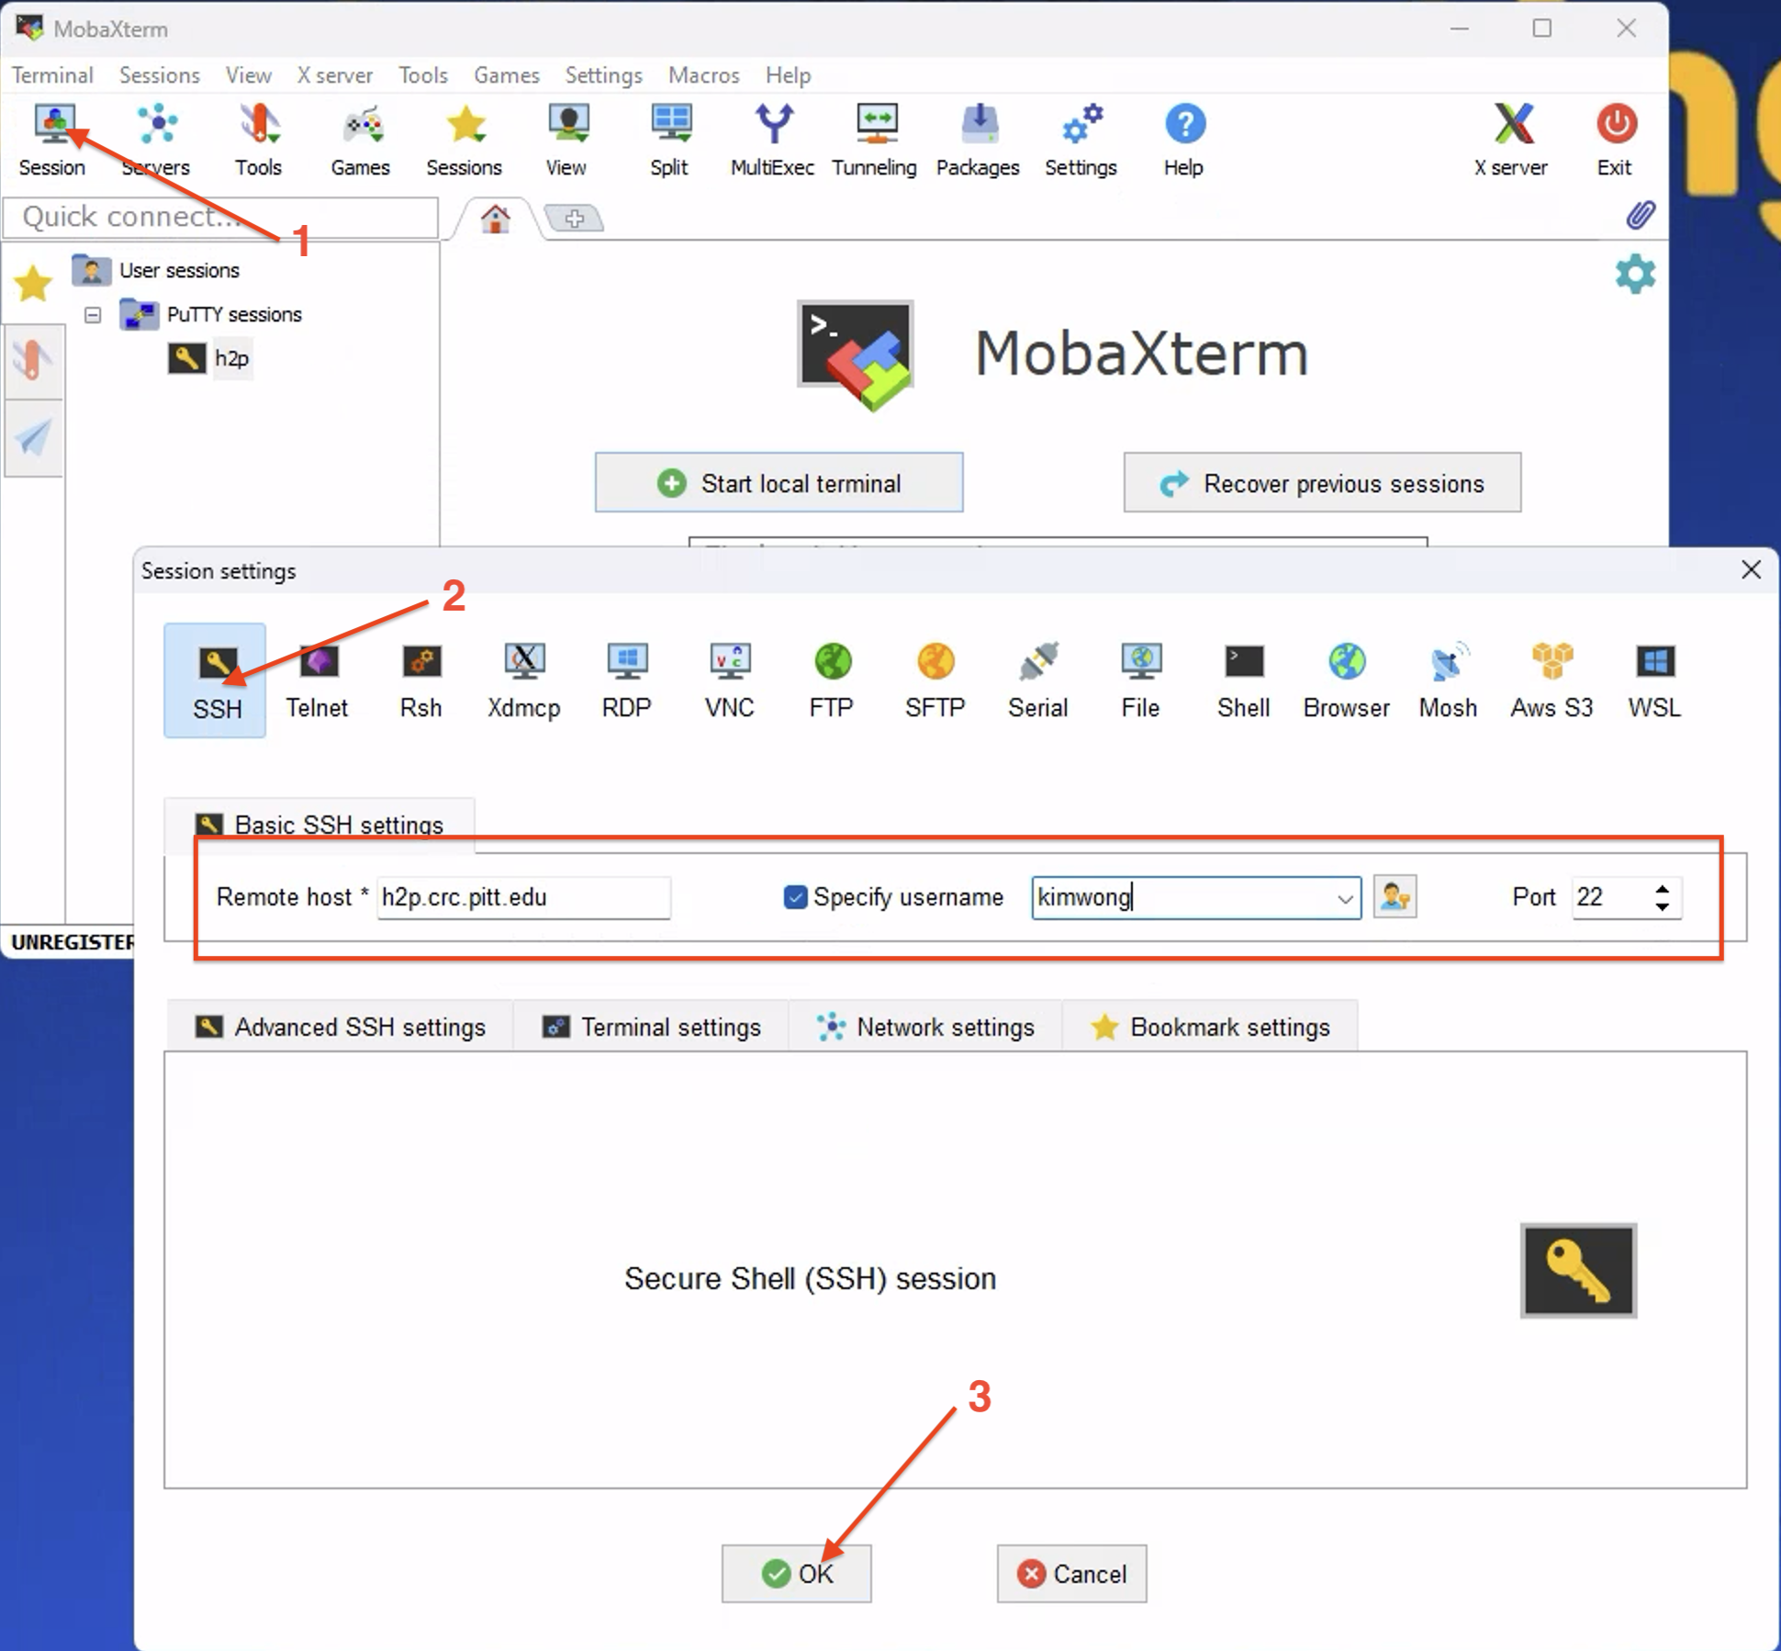1781x1651 pixels.
Task: Select the Telnet session type
Action: pyautogui.click(x=318, y=680)
